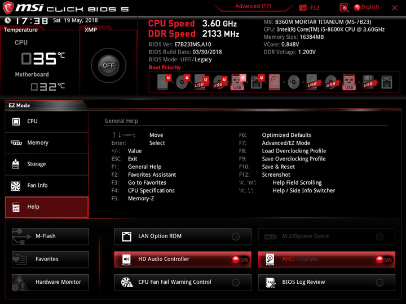Click the 'Boot Priority' label
The image size is (406, 304).
click(x=165, y=68)
